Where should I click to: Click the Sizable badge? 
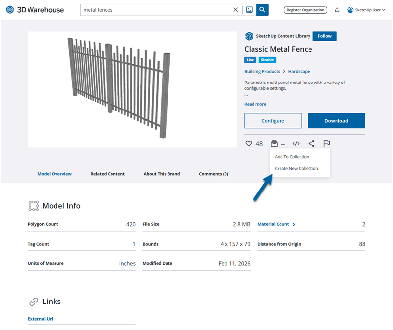point(267,60)
